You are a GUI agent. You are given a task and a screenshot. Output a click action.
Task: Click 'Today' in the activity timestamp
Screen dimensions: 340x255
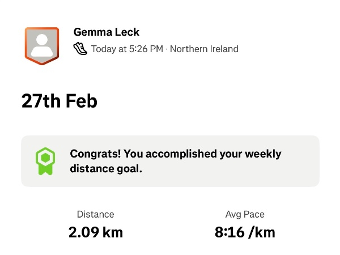103,49
